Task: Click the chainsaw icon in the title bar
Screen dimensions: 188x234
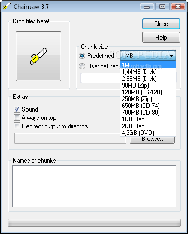Action: tap(7, 6)
